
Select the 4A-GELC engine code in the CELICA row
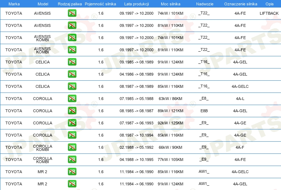tap(240, 86)
